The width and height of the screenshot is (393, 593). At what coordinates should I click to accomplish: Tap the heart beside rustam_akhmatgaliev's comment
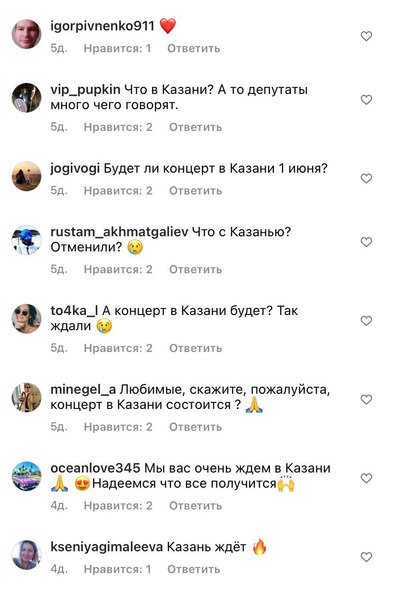(366, 242)
